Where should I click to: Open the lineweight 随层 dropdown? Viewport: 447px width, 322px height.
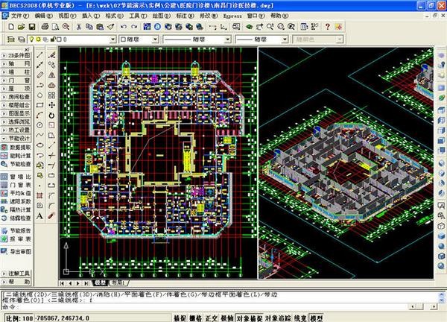click(285, 40)
